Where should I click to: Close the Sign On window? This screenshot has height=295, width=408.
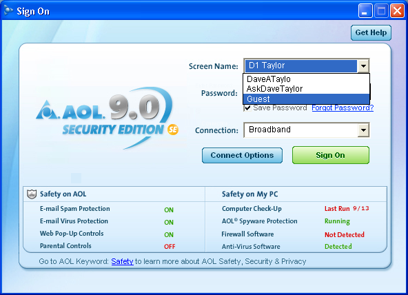pyautogui.click(x=397, y=10)
